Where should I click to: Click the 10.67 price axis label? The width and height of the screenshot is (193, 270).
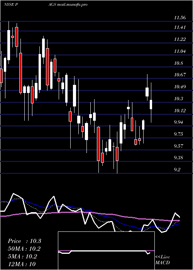180,75
